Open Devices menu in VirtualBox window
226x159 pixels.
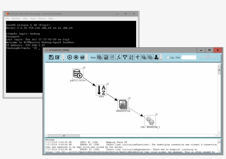(x=42, y=18)
